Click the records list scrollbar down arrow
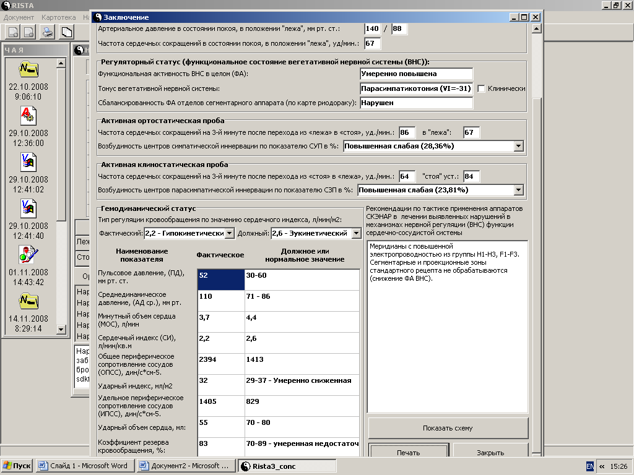 [x=61, y=330]
